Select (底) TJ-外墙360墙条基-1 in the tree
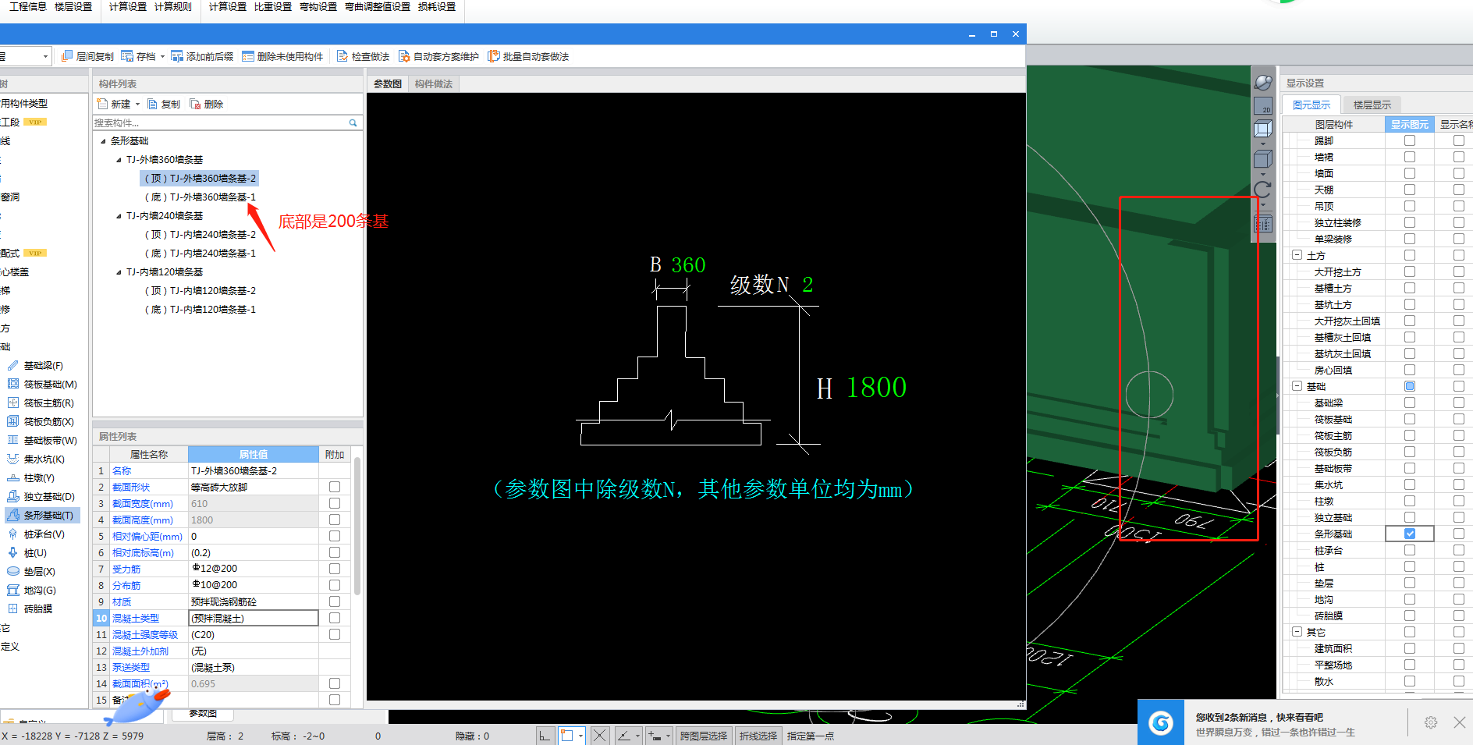The width and height of the screenshot is (1473, 745). pyautogui.click(x=200, y=197)
